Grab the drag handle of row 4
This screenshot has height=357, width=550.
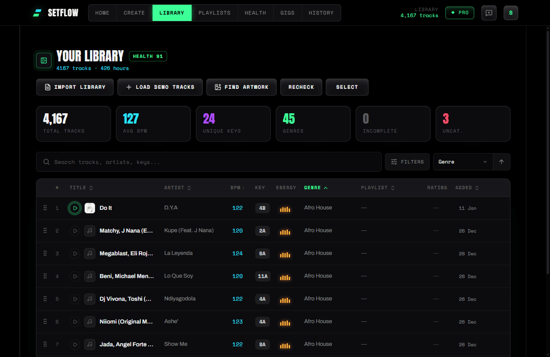[45, 276]
